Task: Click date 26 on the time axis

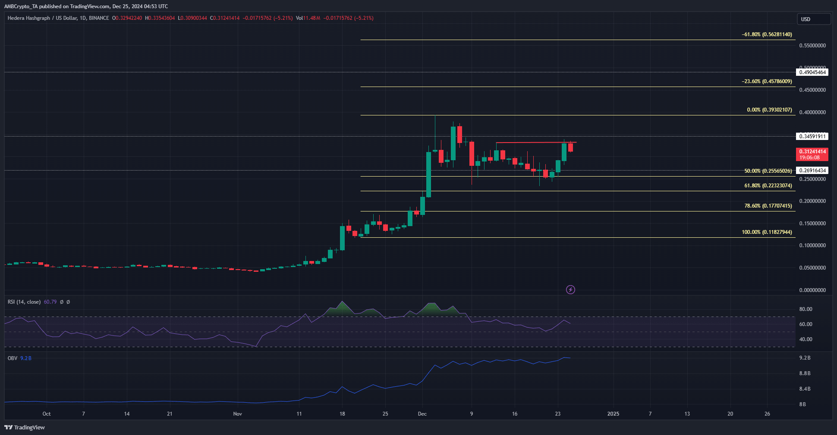Action: point(767,414)
